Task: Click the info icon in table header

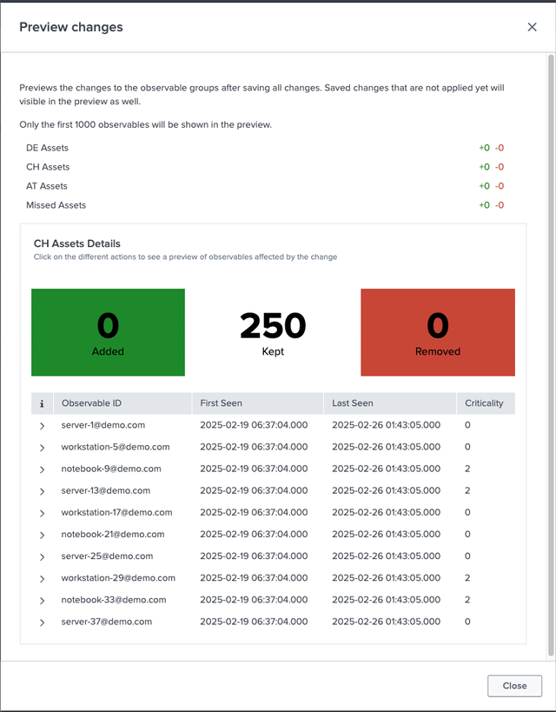Action: tap(43, 403)
